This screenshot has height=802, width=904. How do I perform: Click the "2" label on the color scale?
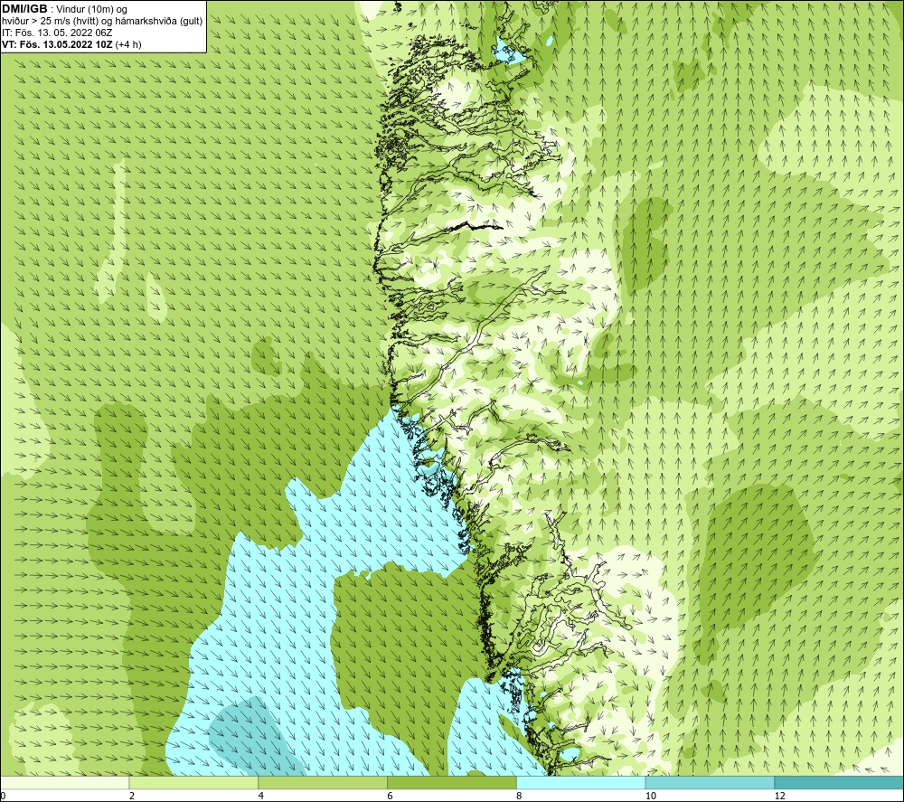click(132, 796)
